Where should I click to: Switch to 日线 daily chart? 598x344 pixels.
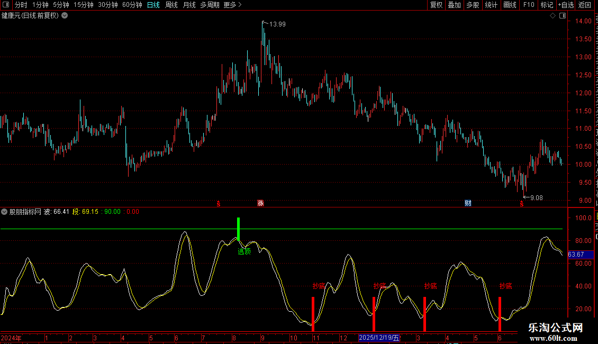(153, 5)
